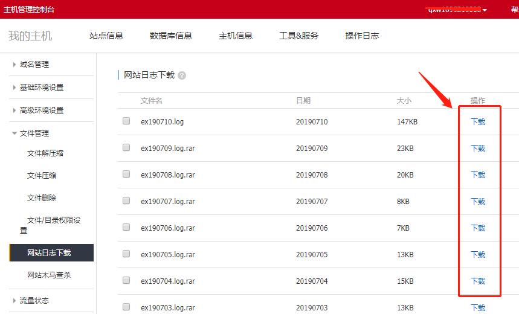Click 下载 for ex190707.log.rar
Viewport: 519px width, 314px height.
click(478, 201)
